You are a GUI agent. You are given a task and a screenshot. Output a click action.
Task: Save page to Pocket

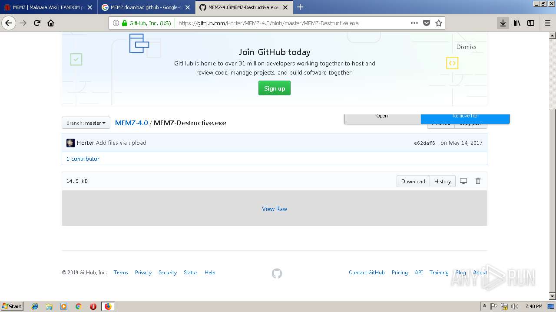[x=427, y=23]
